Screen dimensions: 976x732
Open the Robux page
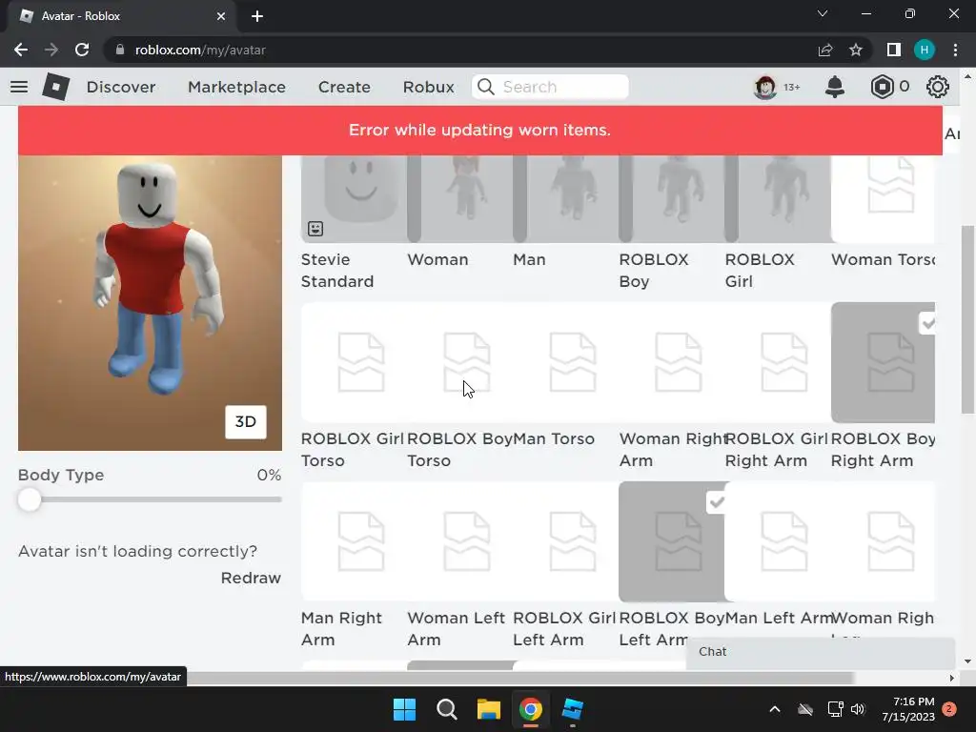point(428,87)
